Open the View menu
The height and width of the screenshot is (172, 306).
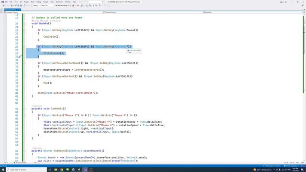(x=16, y=2)
